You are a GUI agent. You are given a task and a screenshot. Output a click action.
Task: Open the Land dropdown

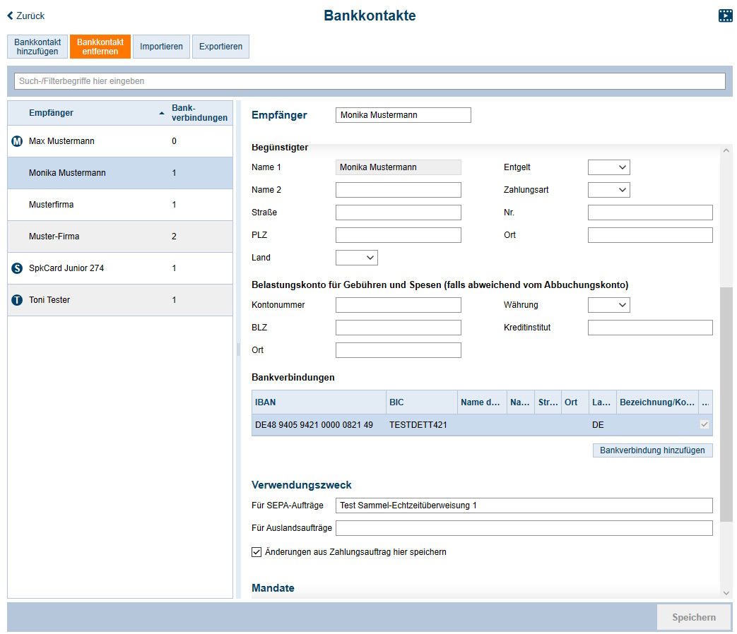357,258
